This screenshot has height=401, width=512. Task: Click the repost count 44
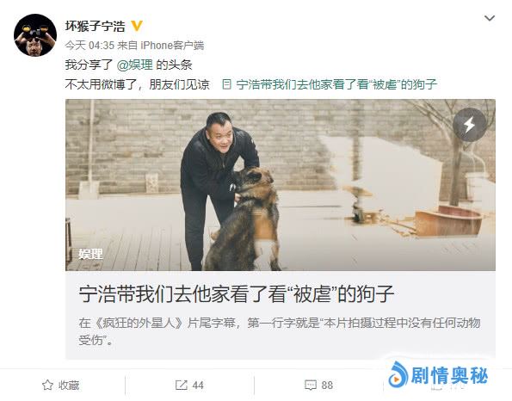198,386
